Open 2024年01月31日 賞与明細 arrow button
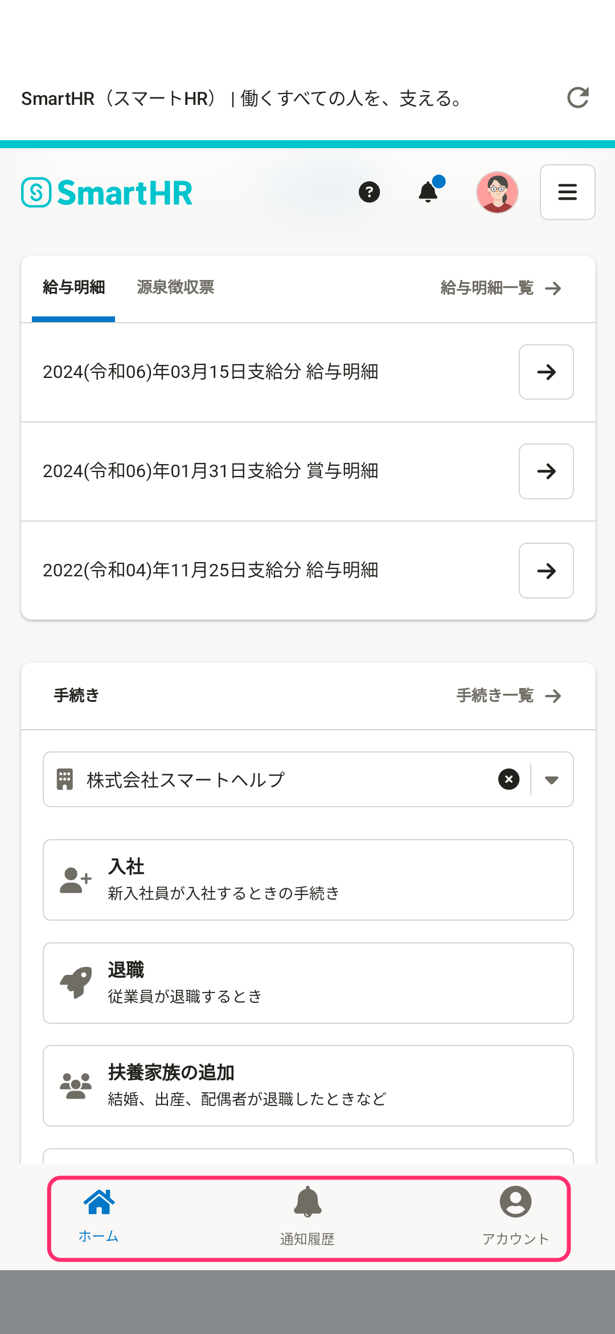 546,471
